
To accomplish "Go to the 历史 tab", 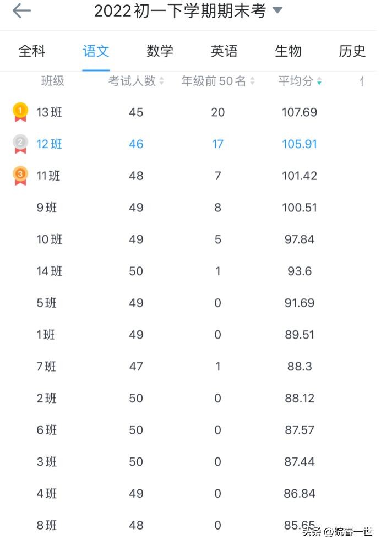I will [x=352, y=51].
